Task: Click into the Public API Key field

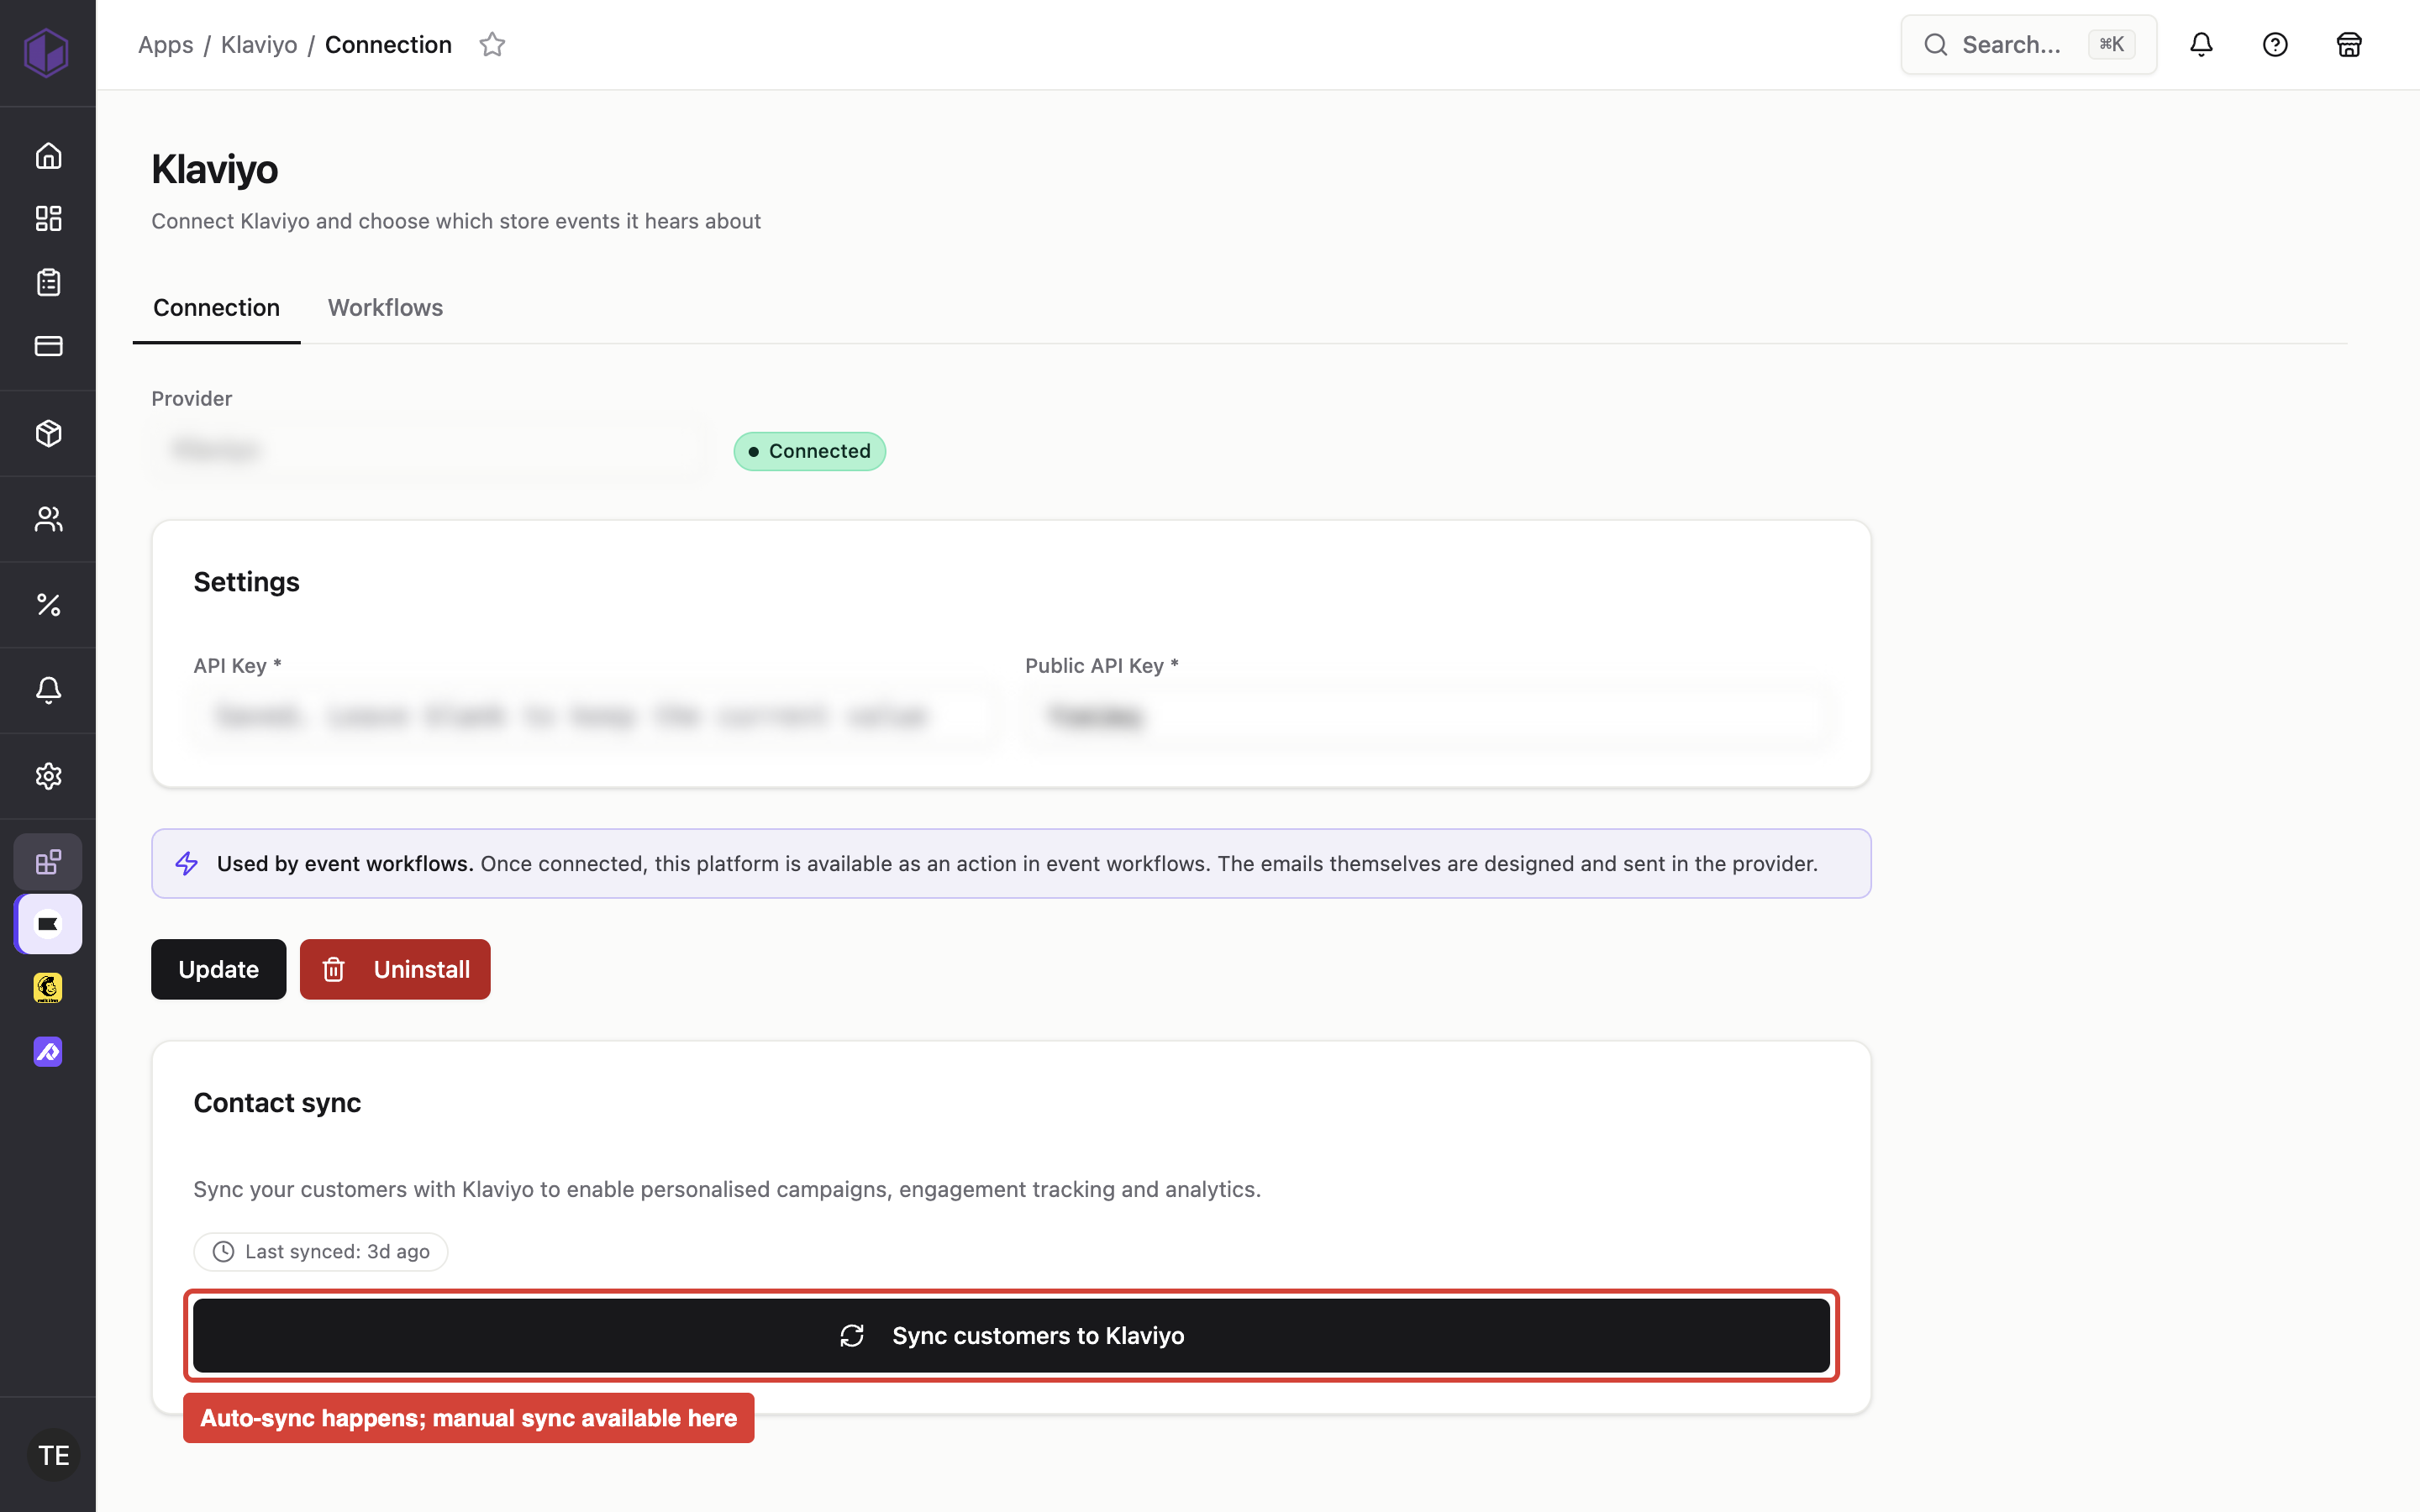Action: click(1429, 716)
